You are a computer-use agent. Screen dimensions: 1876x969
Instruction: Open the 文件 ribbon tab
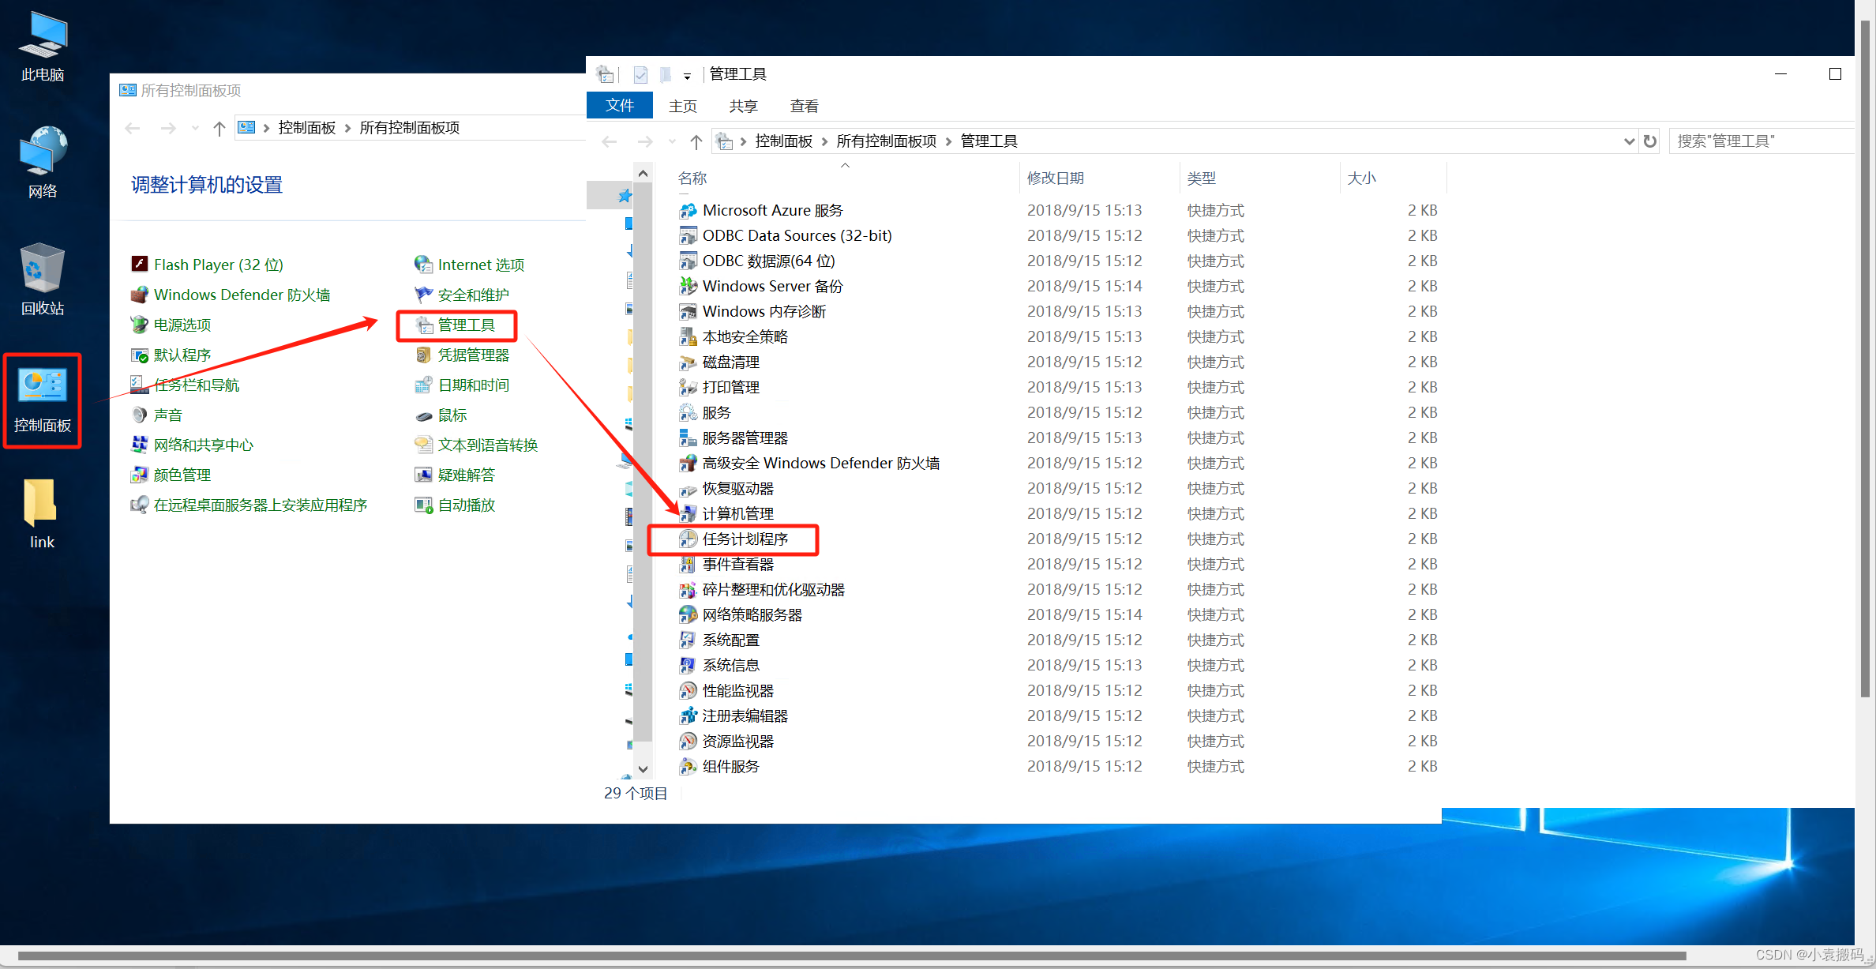pos(620,106)
